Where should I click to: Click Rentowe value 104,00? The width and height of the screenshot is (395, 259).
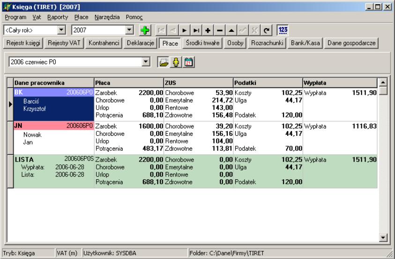[222, 141]
